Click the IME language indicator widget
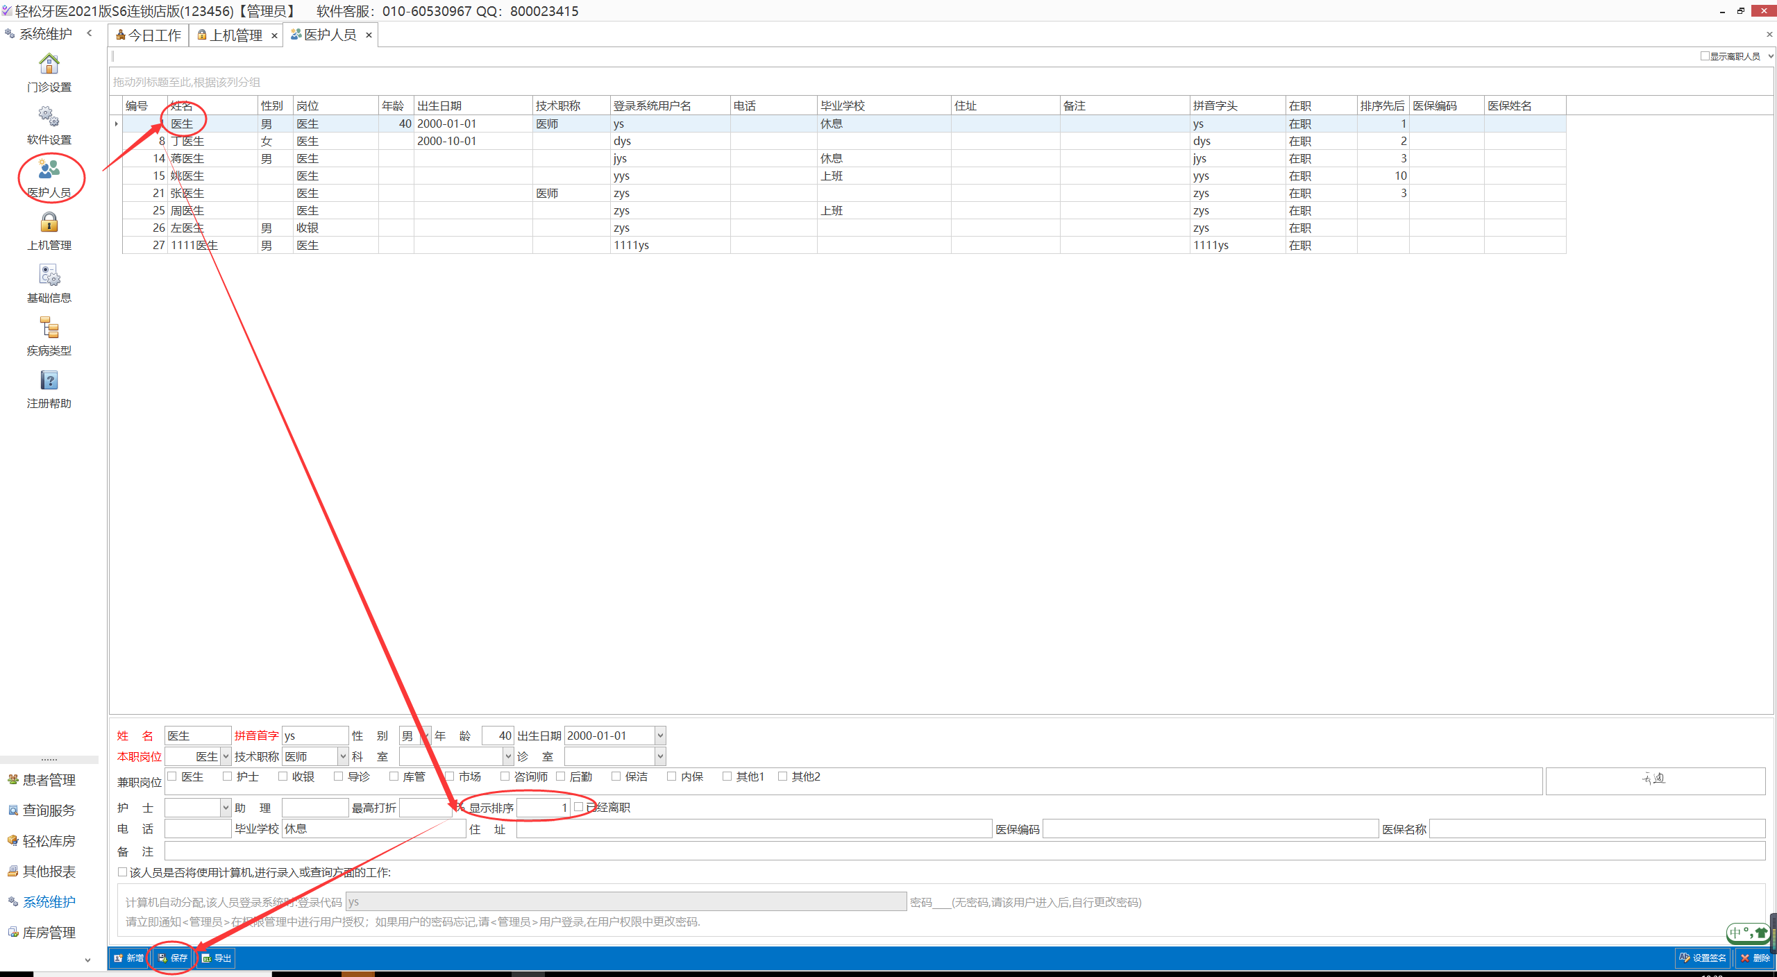The height and width of the screenshot is (977, 1777). click(1747, 933)
